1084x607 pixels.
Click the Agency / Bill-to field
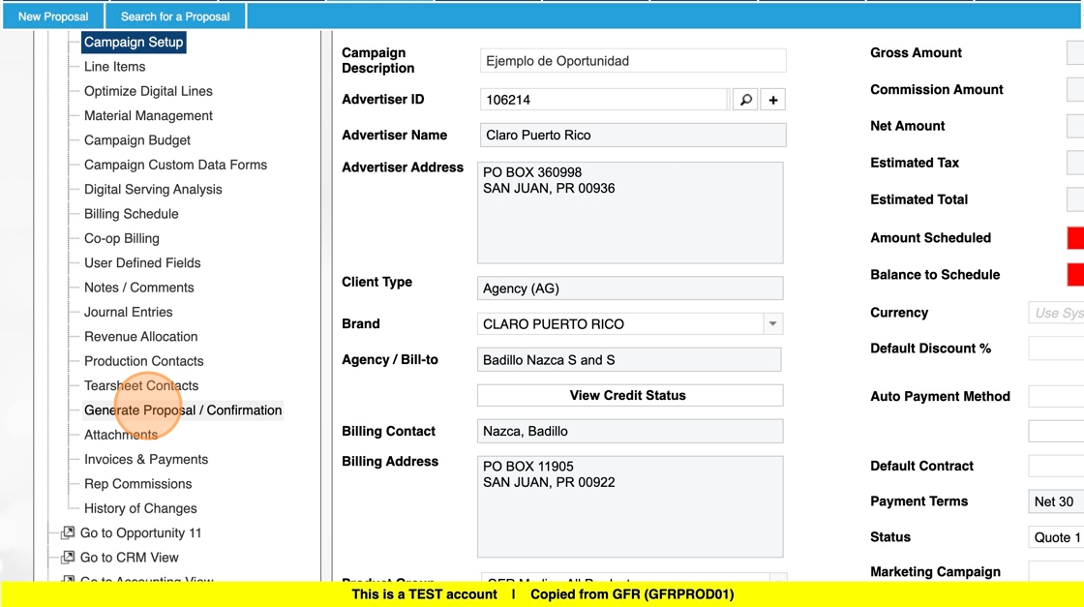pos(629,359)
